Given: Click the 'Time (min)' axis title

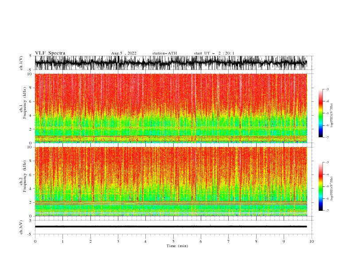Looking at the screenshot, I should tap(177, 246).
